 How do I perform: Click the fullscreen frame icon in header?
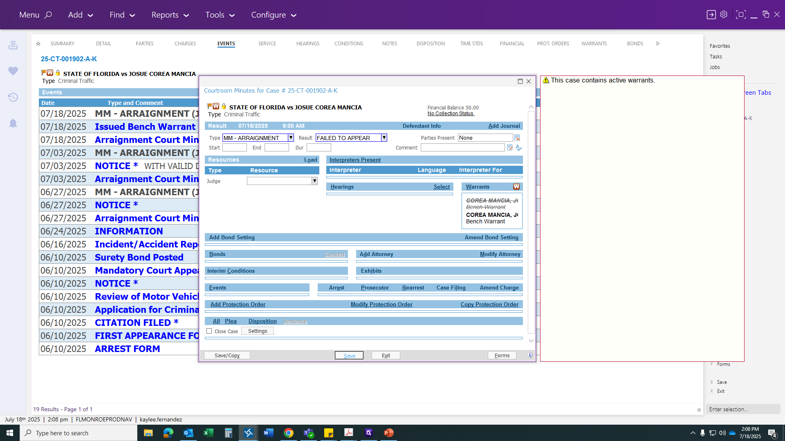point(740,15)
